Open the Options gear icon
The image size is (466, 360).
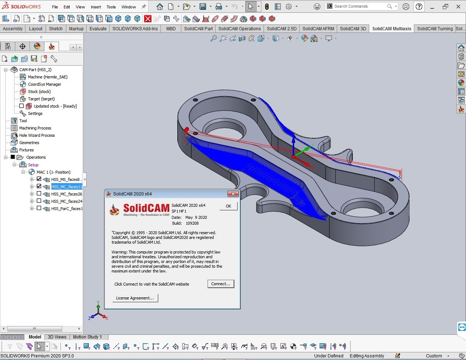289,7
